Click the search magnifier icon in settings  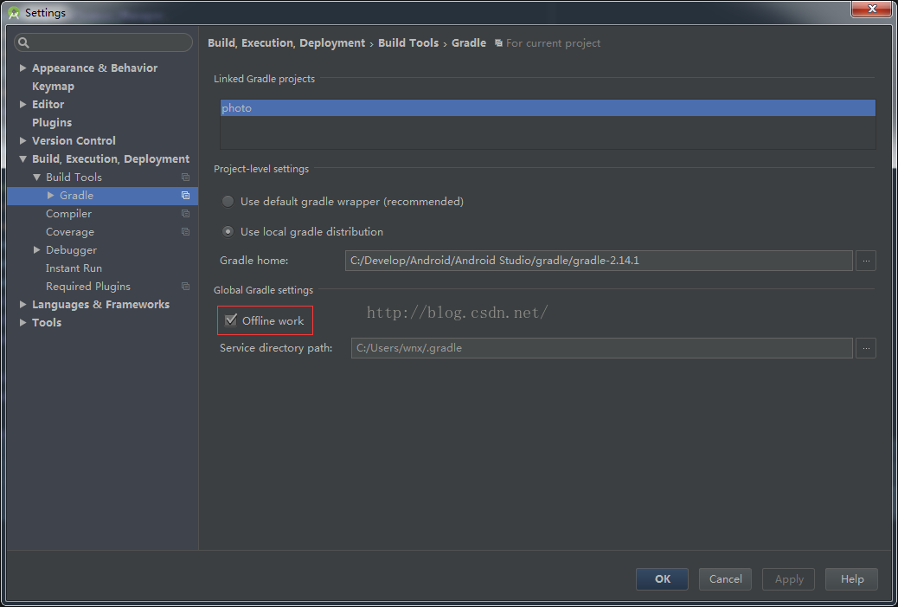pos(23,42)
